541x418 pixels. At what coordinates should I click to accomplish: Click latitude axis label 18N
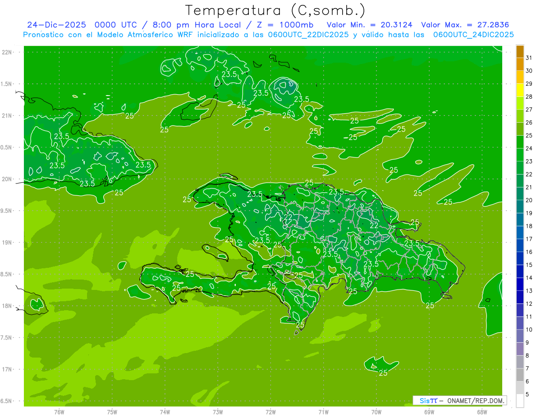pyautogui.click(x=7, y=306)
